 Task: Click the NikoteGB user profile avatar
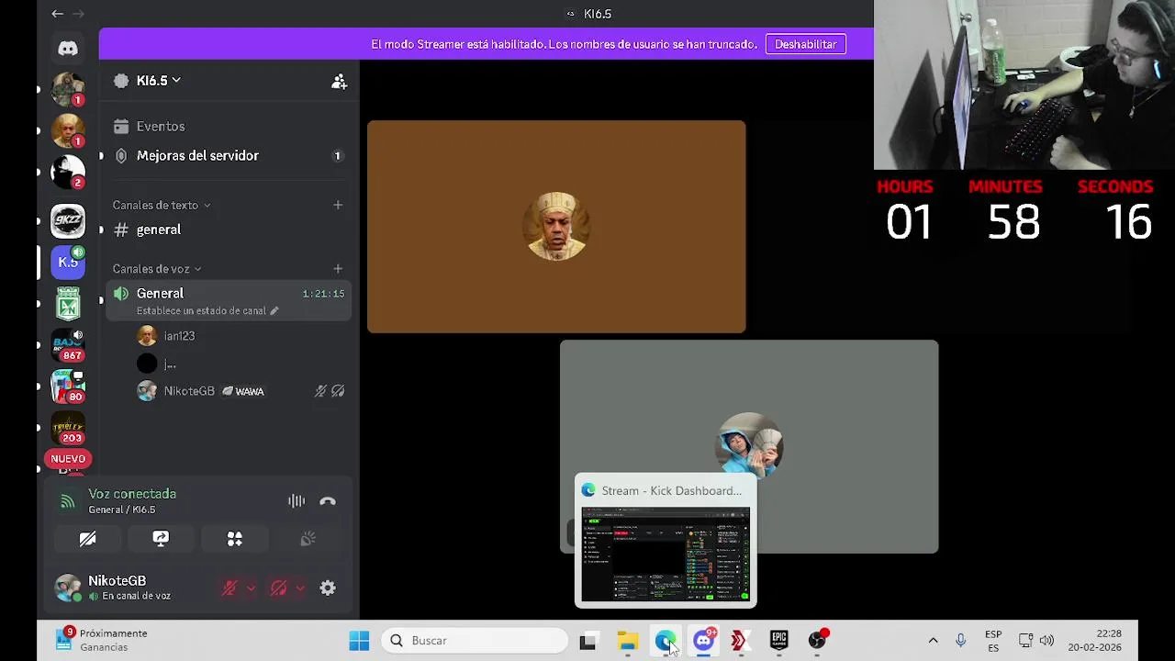[x=68, y=588]
